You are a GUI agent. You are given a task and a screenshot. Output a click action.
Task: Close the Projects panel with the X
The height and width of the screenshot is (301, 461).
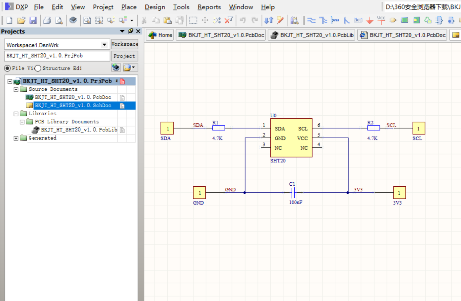click(138, 31)
